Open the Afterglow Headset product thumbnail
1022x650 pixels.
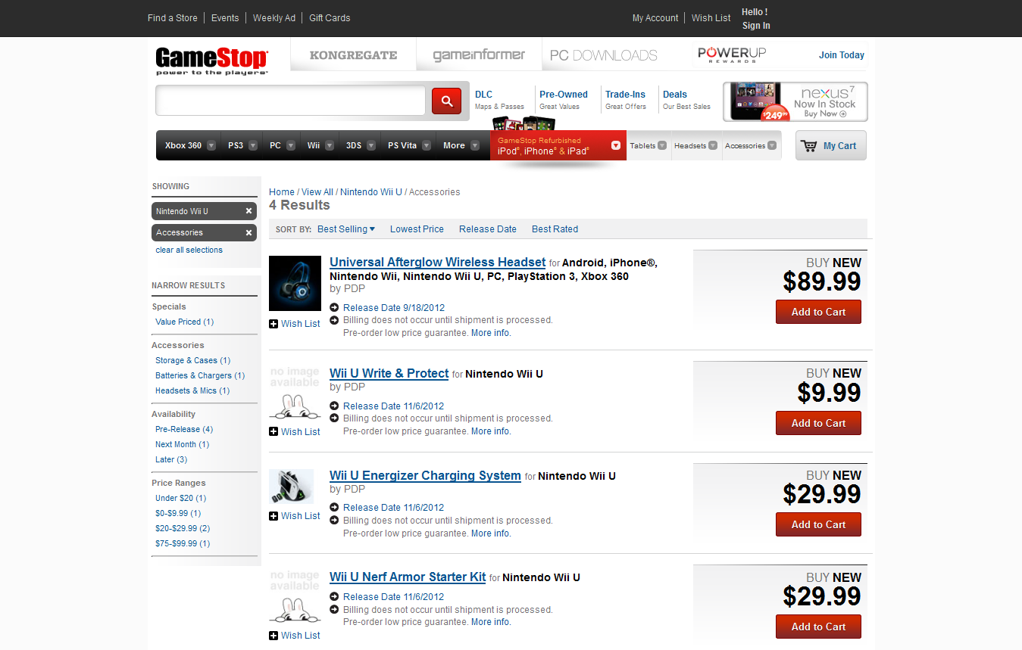[295, 283]
